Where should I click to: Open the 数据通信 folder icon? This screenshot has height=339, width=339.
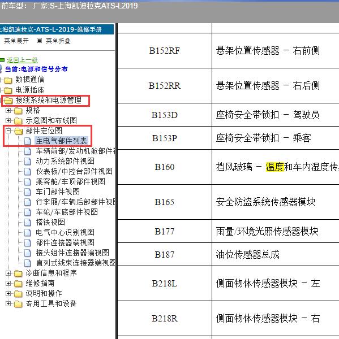[x=8, y=80]
